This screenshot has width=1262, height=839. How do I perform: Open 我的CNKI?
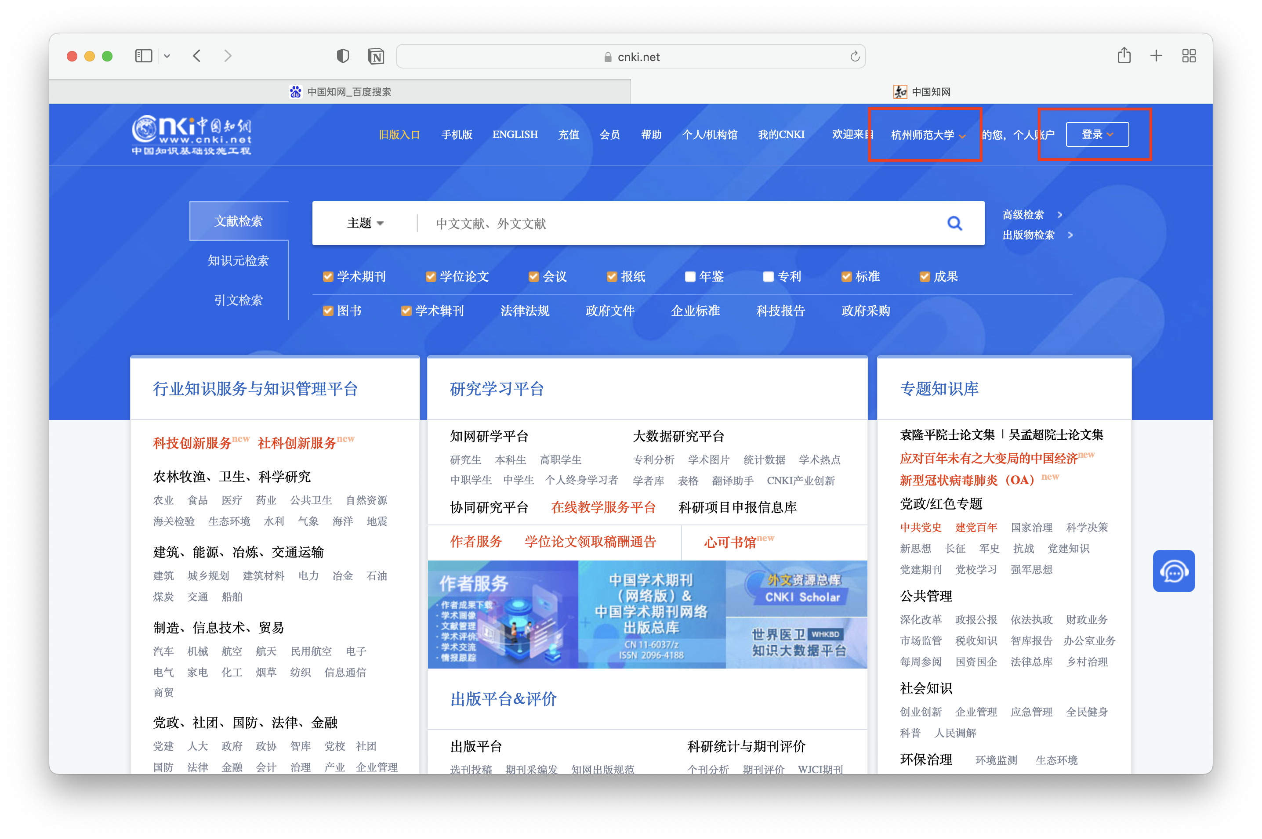781,135
